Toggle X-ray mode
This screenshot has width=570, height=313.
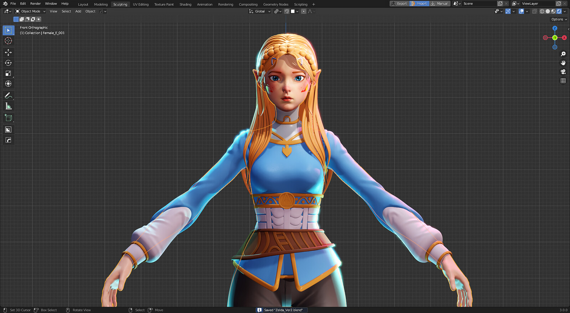coord(534,11)
